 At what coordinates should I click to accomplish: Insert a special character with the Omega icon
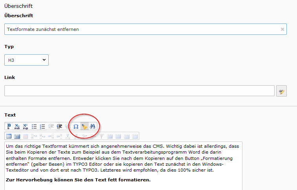pyautogui.click(x=76, y=126)
